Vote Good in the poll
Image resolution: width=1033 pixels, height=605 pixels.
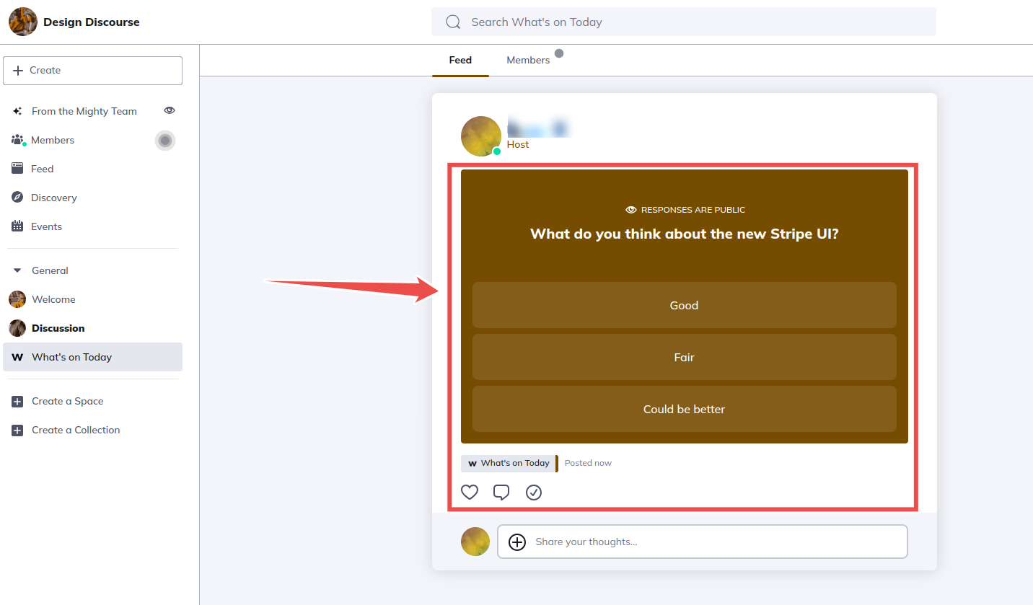click(x=684, y=305)
